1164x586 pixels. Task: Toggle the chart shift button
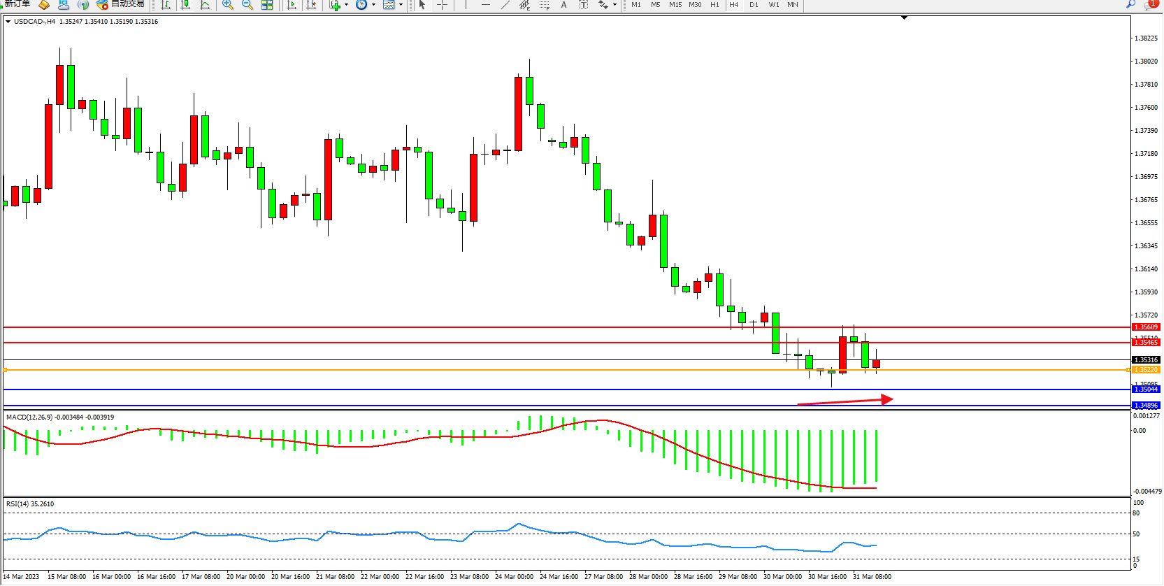tap(311, 5)
